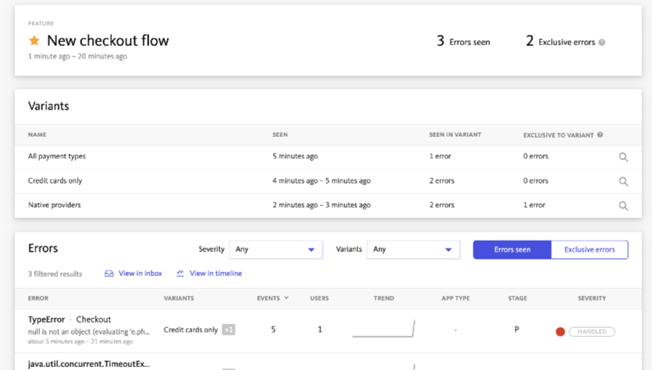652x370 pixels.
Task: Open the Severity dropdown
Action: (275, 250)
